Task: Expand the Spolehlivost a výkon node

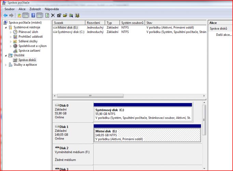Action: pos(11,46)
